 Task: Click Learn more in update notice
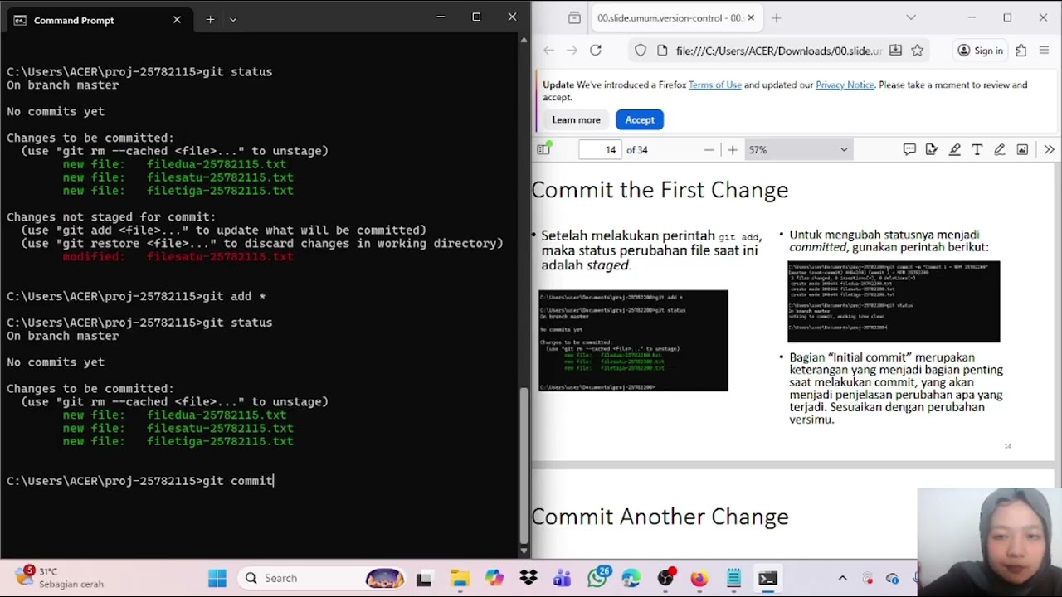(x=576, y=119)
